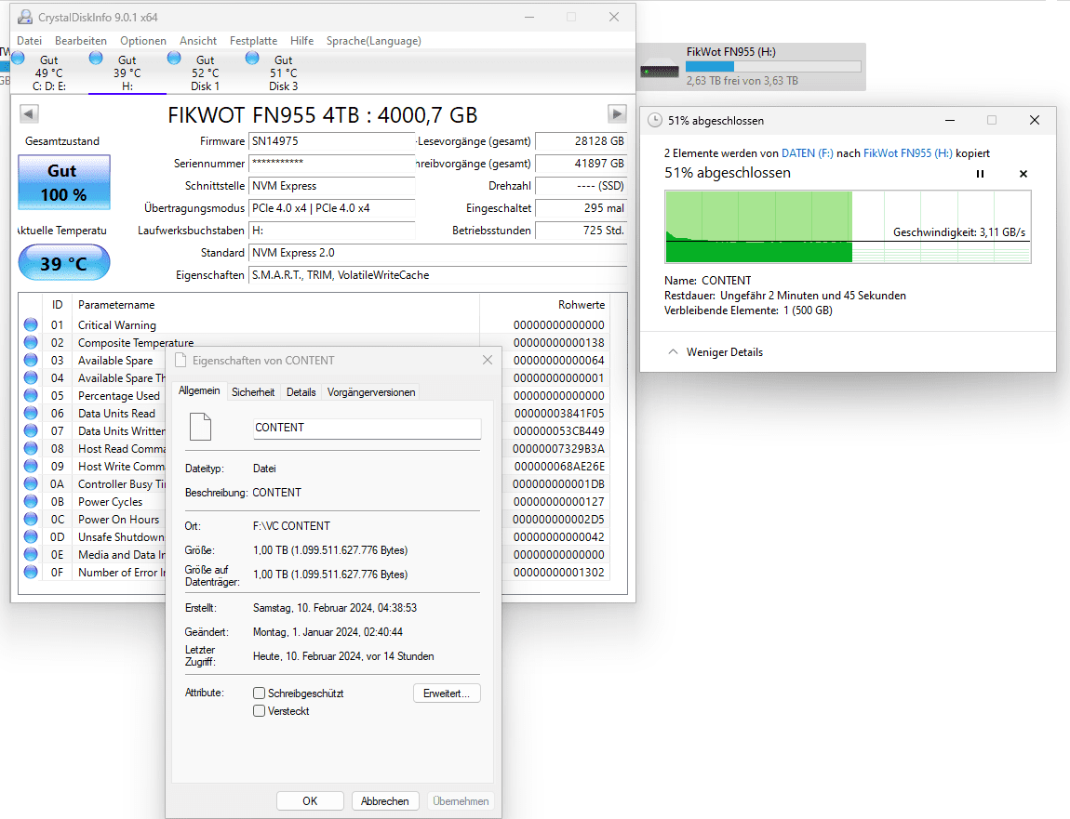Screen dimensions: 1070x819
Task: Open the Hilfe menu
Action: coord(301,41)
